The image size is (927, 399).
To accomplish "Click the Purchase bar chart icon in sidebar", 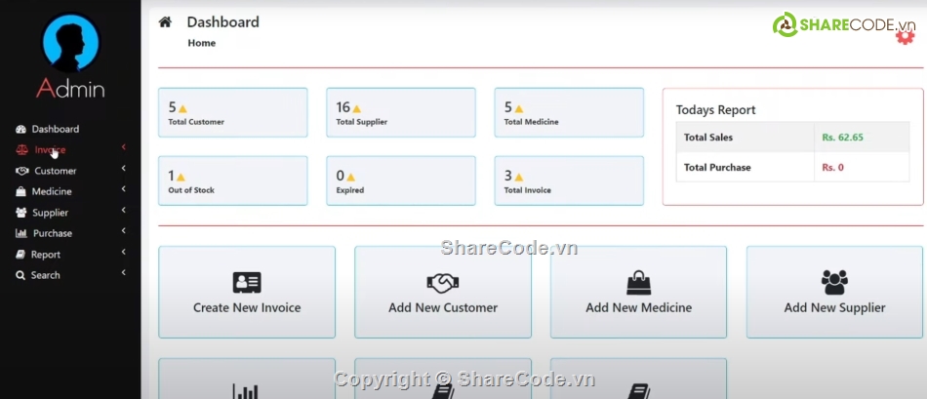I will tap(21, 233).
